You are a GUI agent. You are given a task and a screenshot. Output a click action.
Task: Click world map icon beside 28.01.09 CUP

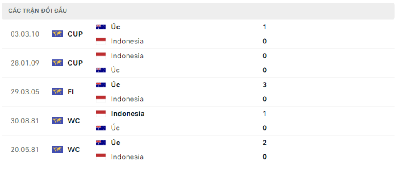[58, 63]
